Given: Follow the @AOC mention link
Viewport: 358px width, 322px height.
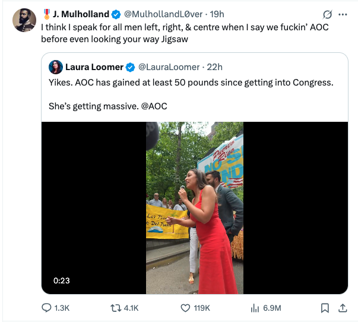Looking at the screenshot, I should [154, 106].
